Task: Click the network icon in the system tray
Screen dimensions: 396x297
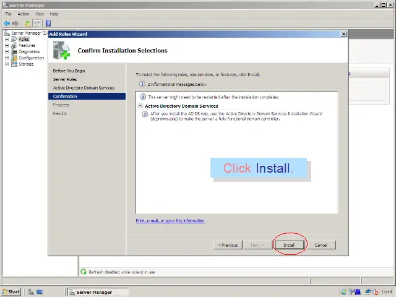Action: click(x=368, y=292)
